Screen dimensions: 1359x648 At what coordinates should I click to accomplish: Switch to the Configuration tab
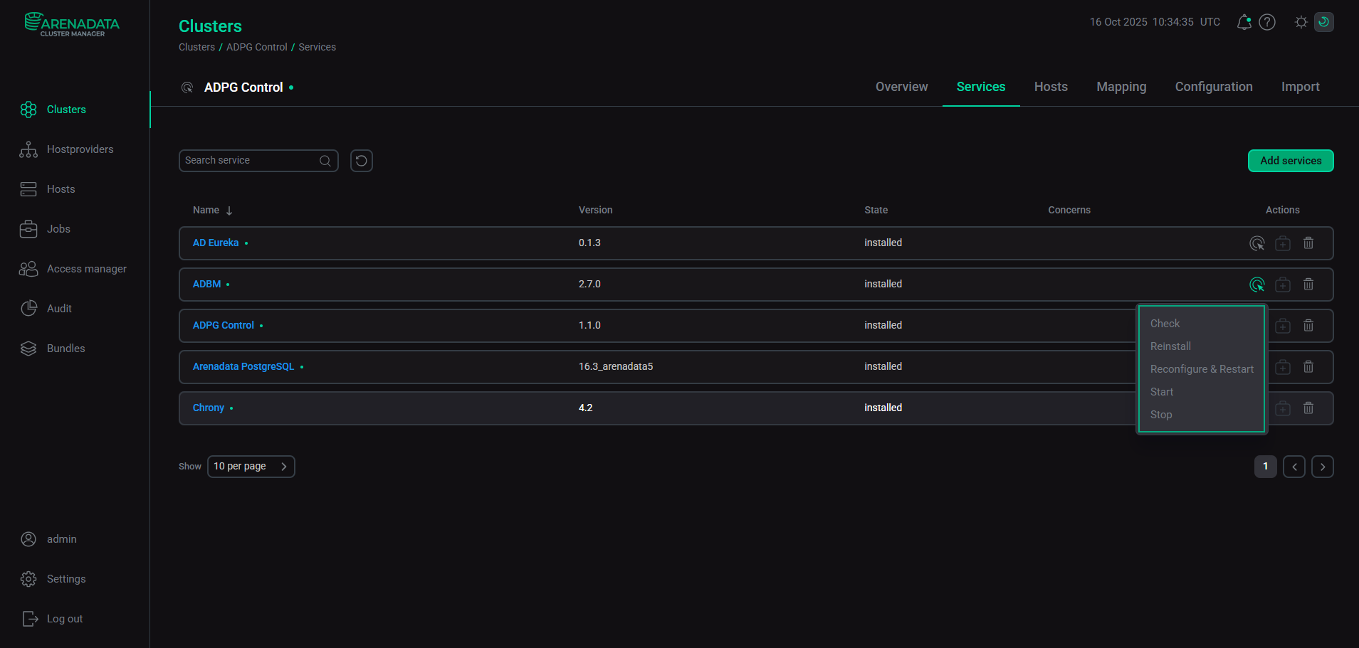1213,87
